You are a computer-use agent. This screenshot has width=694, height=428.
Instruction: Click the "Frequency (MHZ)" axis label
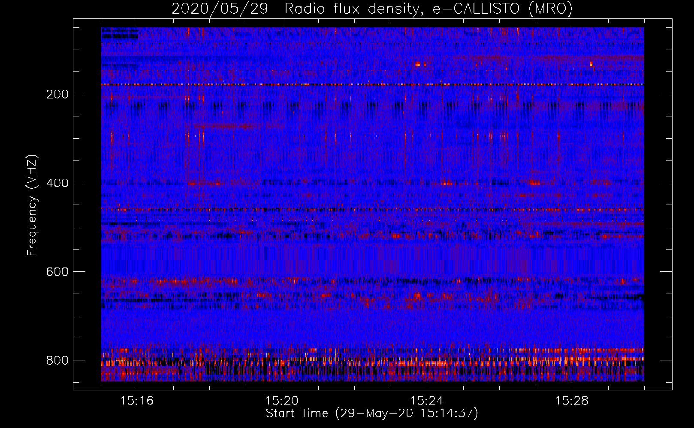[32, 205]
